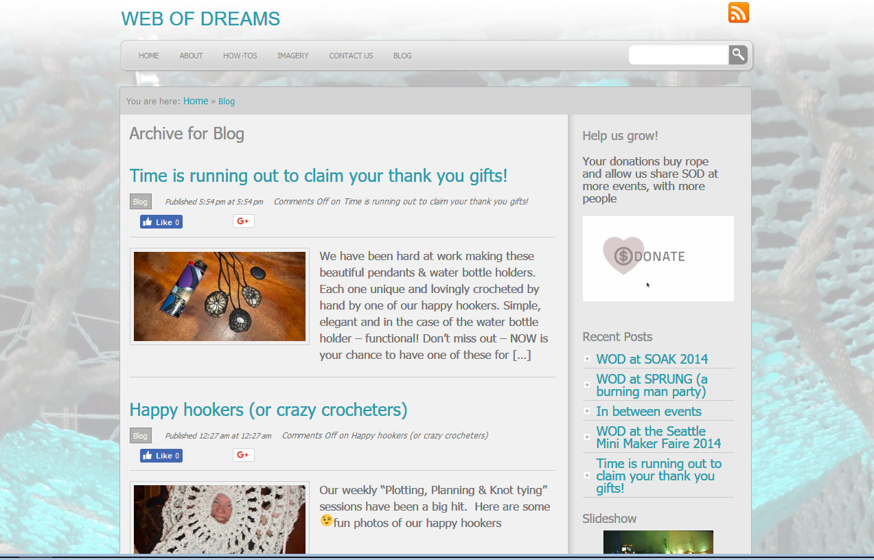874x560 pixels.
Task: Click 'Comments Off on Happy hookers' text
Action: (x=385, y=436)
